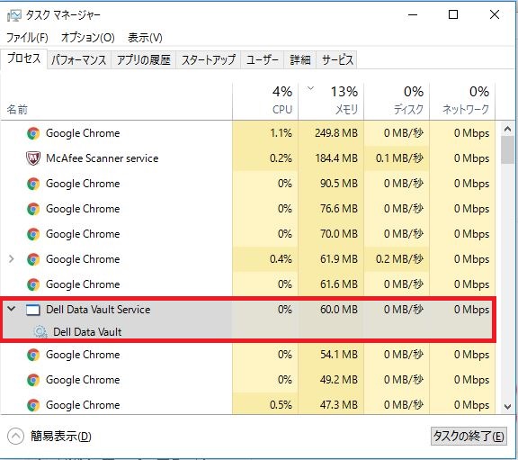Click Chrome icon in the 90.5 MB row
This screenshot has height=460, width=518.
(33, 184)
